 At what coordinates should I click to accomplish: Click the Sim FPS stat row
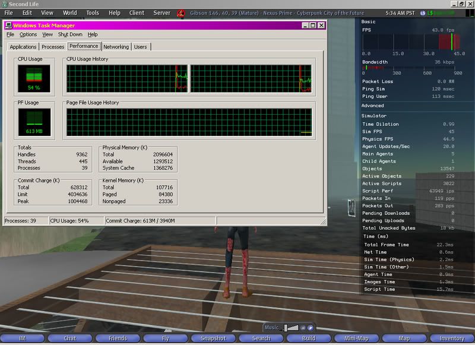(x=408, y=131)
